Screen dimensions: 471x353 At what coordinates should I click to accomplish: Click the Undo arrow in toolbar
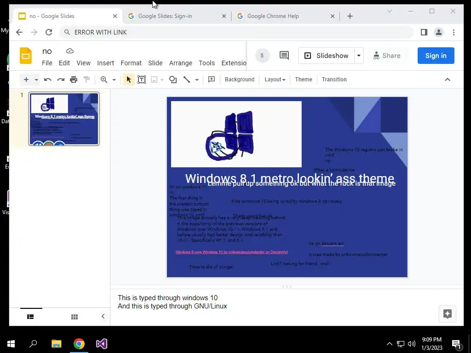coord(47,80)
